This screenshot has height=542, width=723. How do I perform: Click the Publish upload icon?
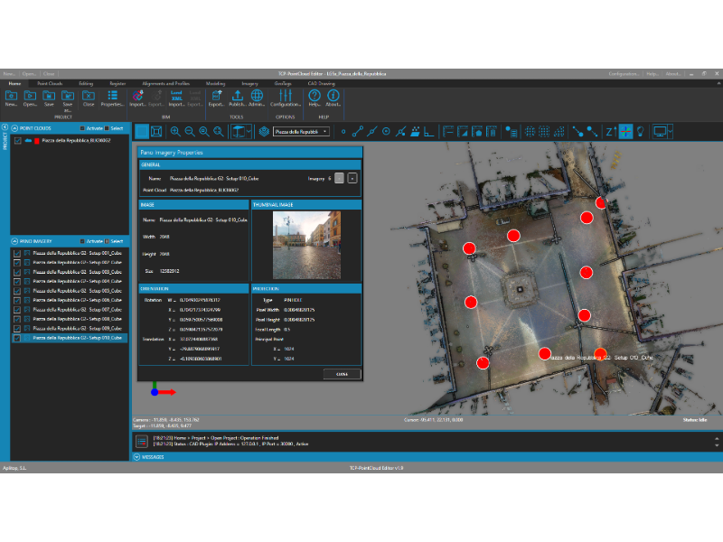[237, 98]
